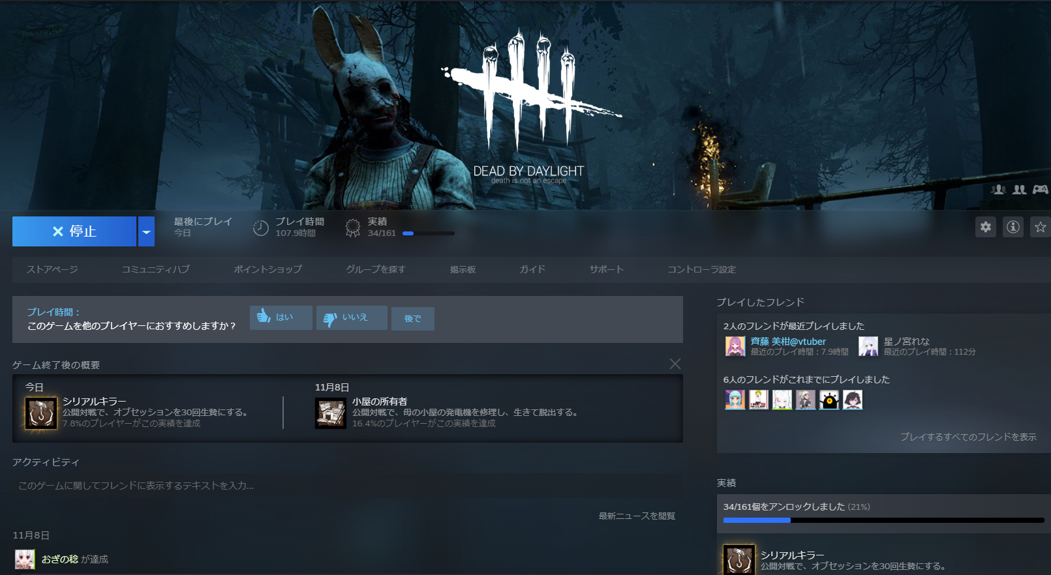The height and width of the screenshot is (575, 1051).
Task: Click the multiplayer two-person icon on banner
Action: click(1020, 189)
